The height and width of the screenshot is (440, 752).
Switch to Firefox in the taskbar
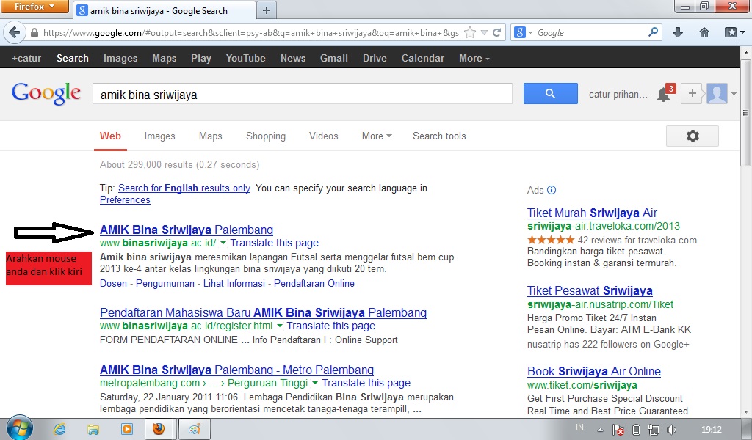159,429
